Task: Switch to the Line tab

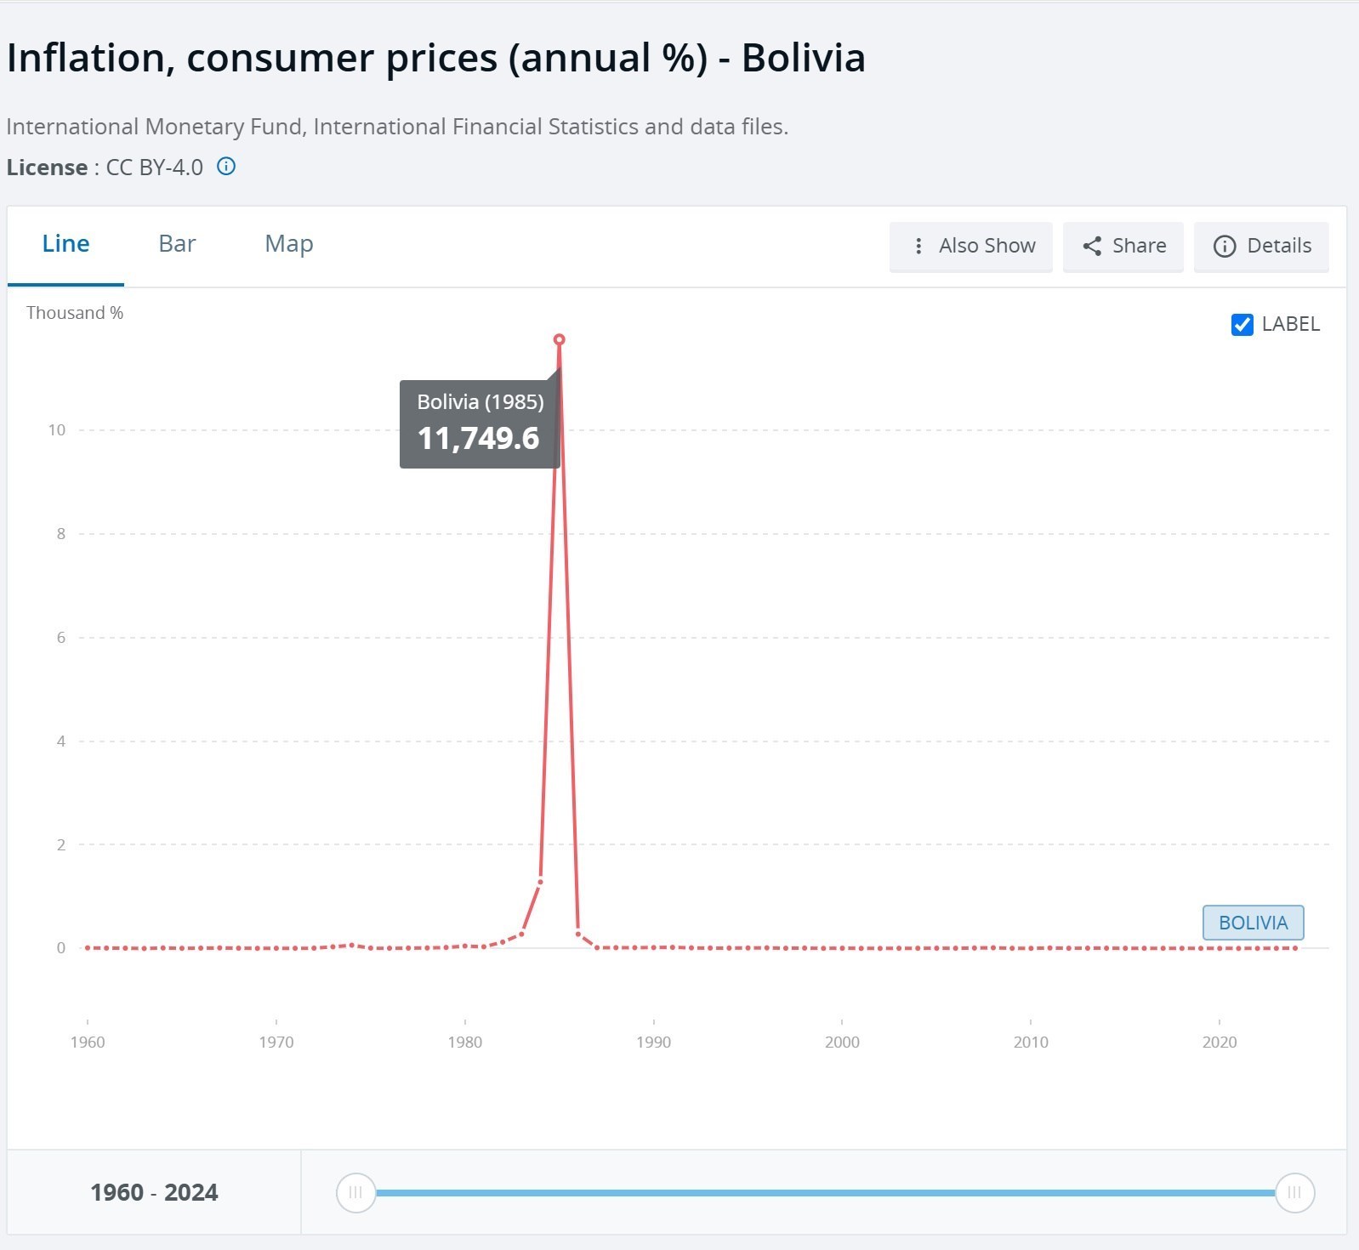Action: [65, 244]
